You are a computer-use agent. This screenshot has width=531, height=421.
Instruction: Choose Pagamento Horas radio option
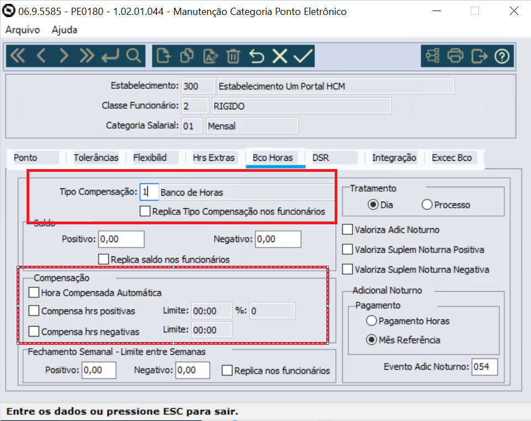click(x=372, y=320)
